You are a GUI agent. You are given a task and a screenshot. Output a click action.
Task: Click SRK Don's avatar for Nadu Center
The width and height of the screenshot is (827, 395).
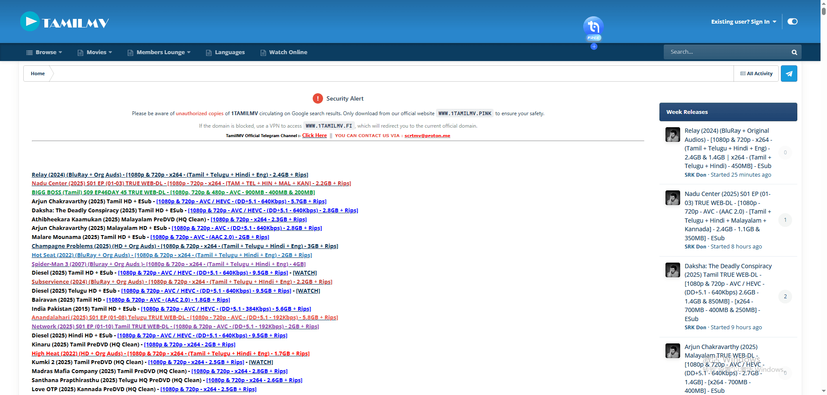pos(672,198)
